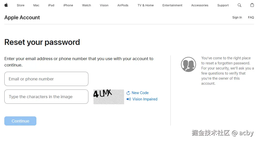The width and height of the screenshot is (258, 141).
Task: Open the TV & Home menu
Action: pyautogui.click(x=145, y=5)
